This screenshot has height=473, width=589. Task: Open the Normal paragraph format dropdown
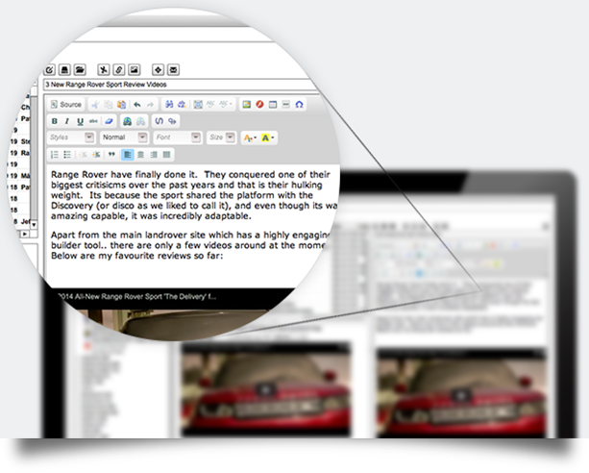coord(124,137)
